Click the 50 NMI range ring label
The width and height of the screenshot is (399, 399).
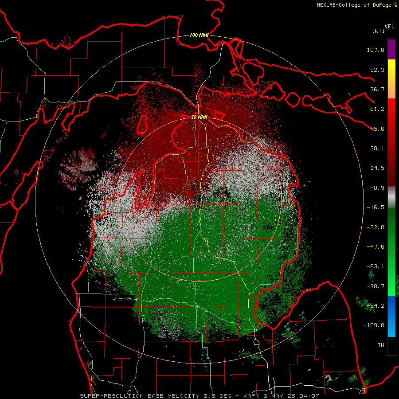pos(199,117)
